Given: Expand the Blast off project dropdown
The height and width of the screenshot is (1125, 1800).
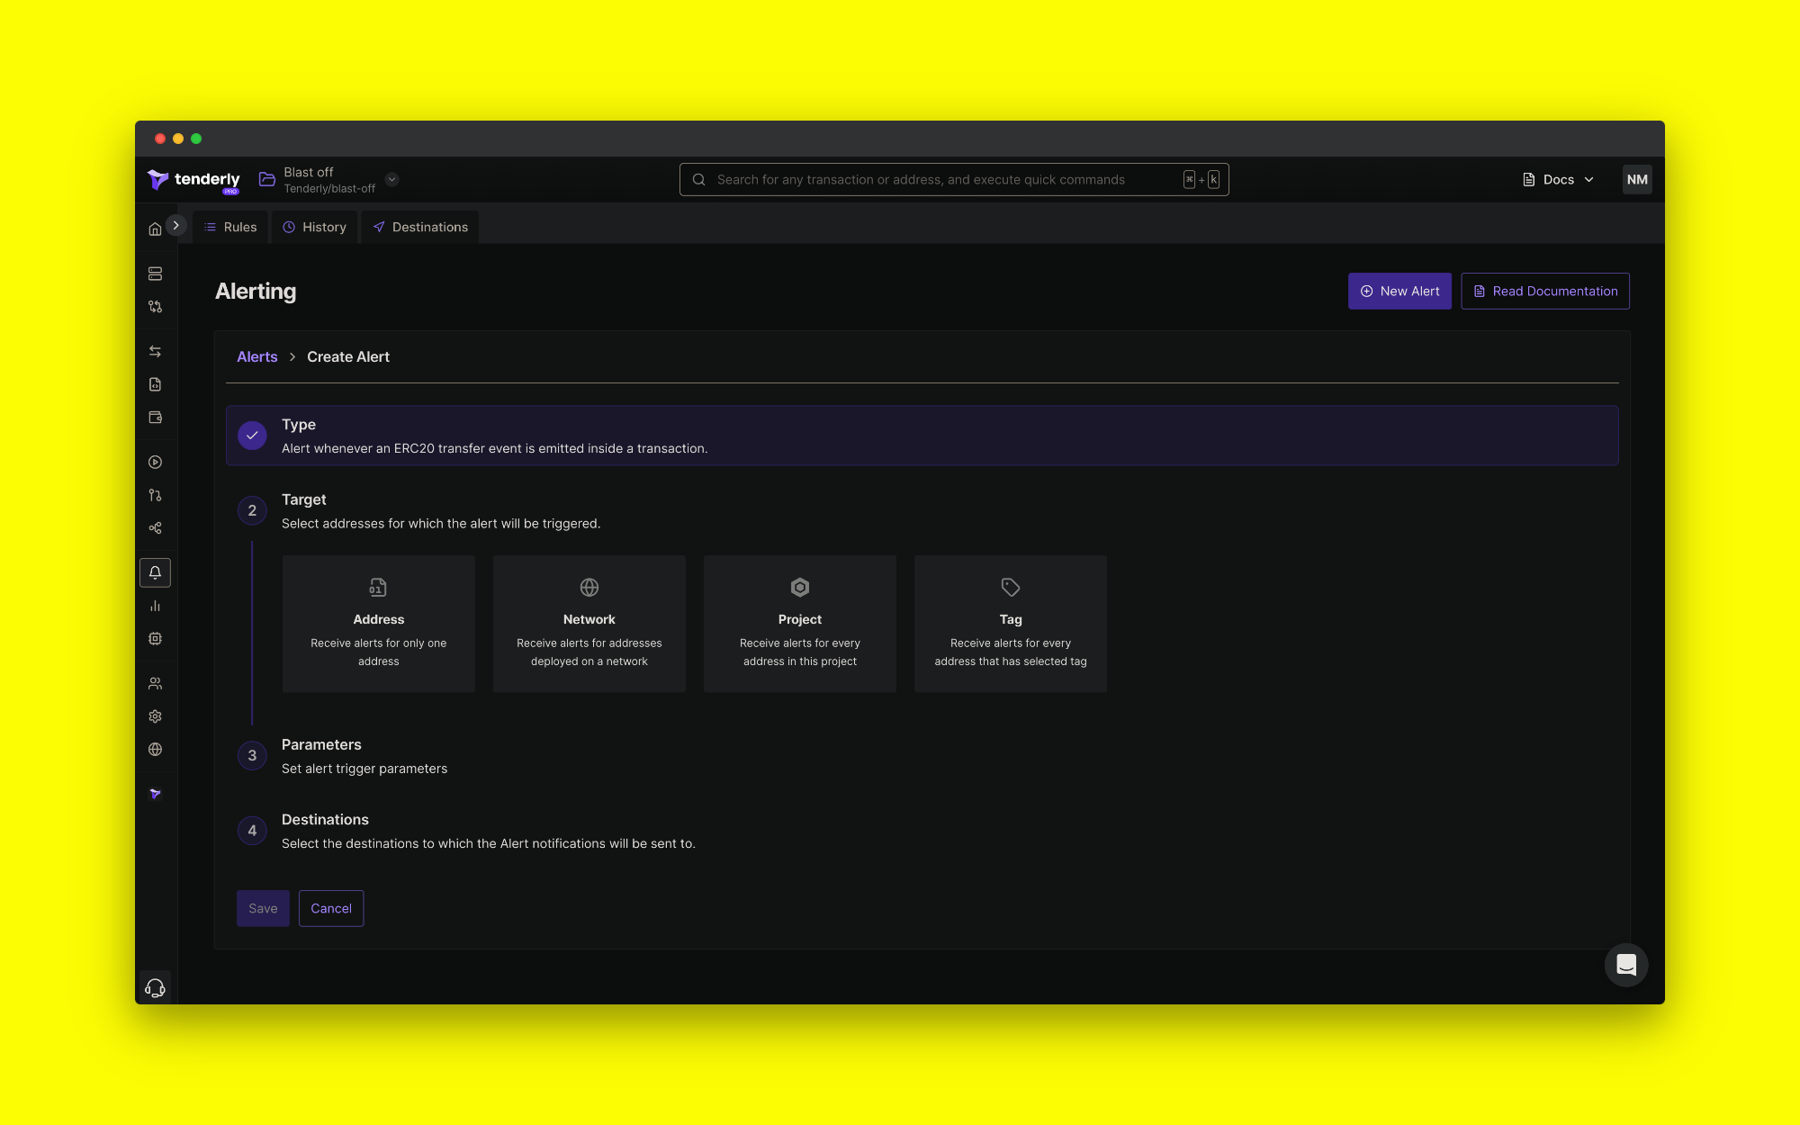Looking at the screenshot, I should (391, 179).
